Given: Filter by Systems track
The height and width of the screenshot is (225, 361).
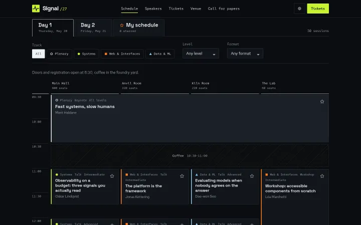Looking at the screenshot, I should (x=86, y=53).
